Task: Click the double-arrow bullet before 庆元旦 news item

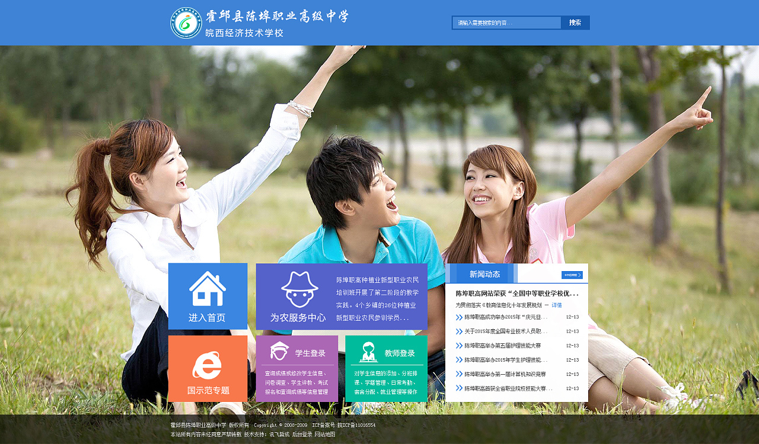Action: point(459,317)
